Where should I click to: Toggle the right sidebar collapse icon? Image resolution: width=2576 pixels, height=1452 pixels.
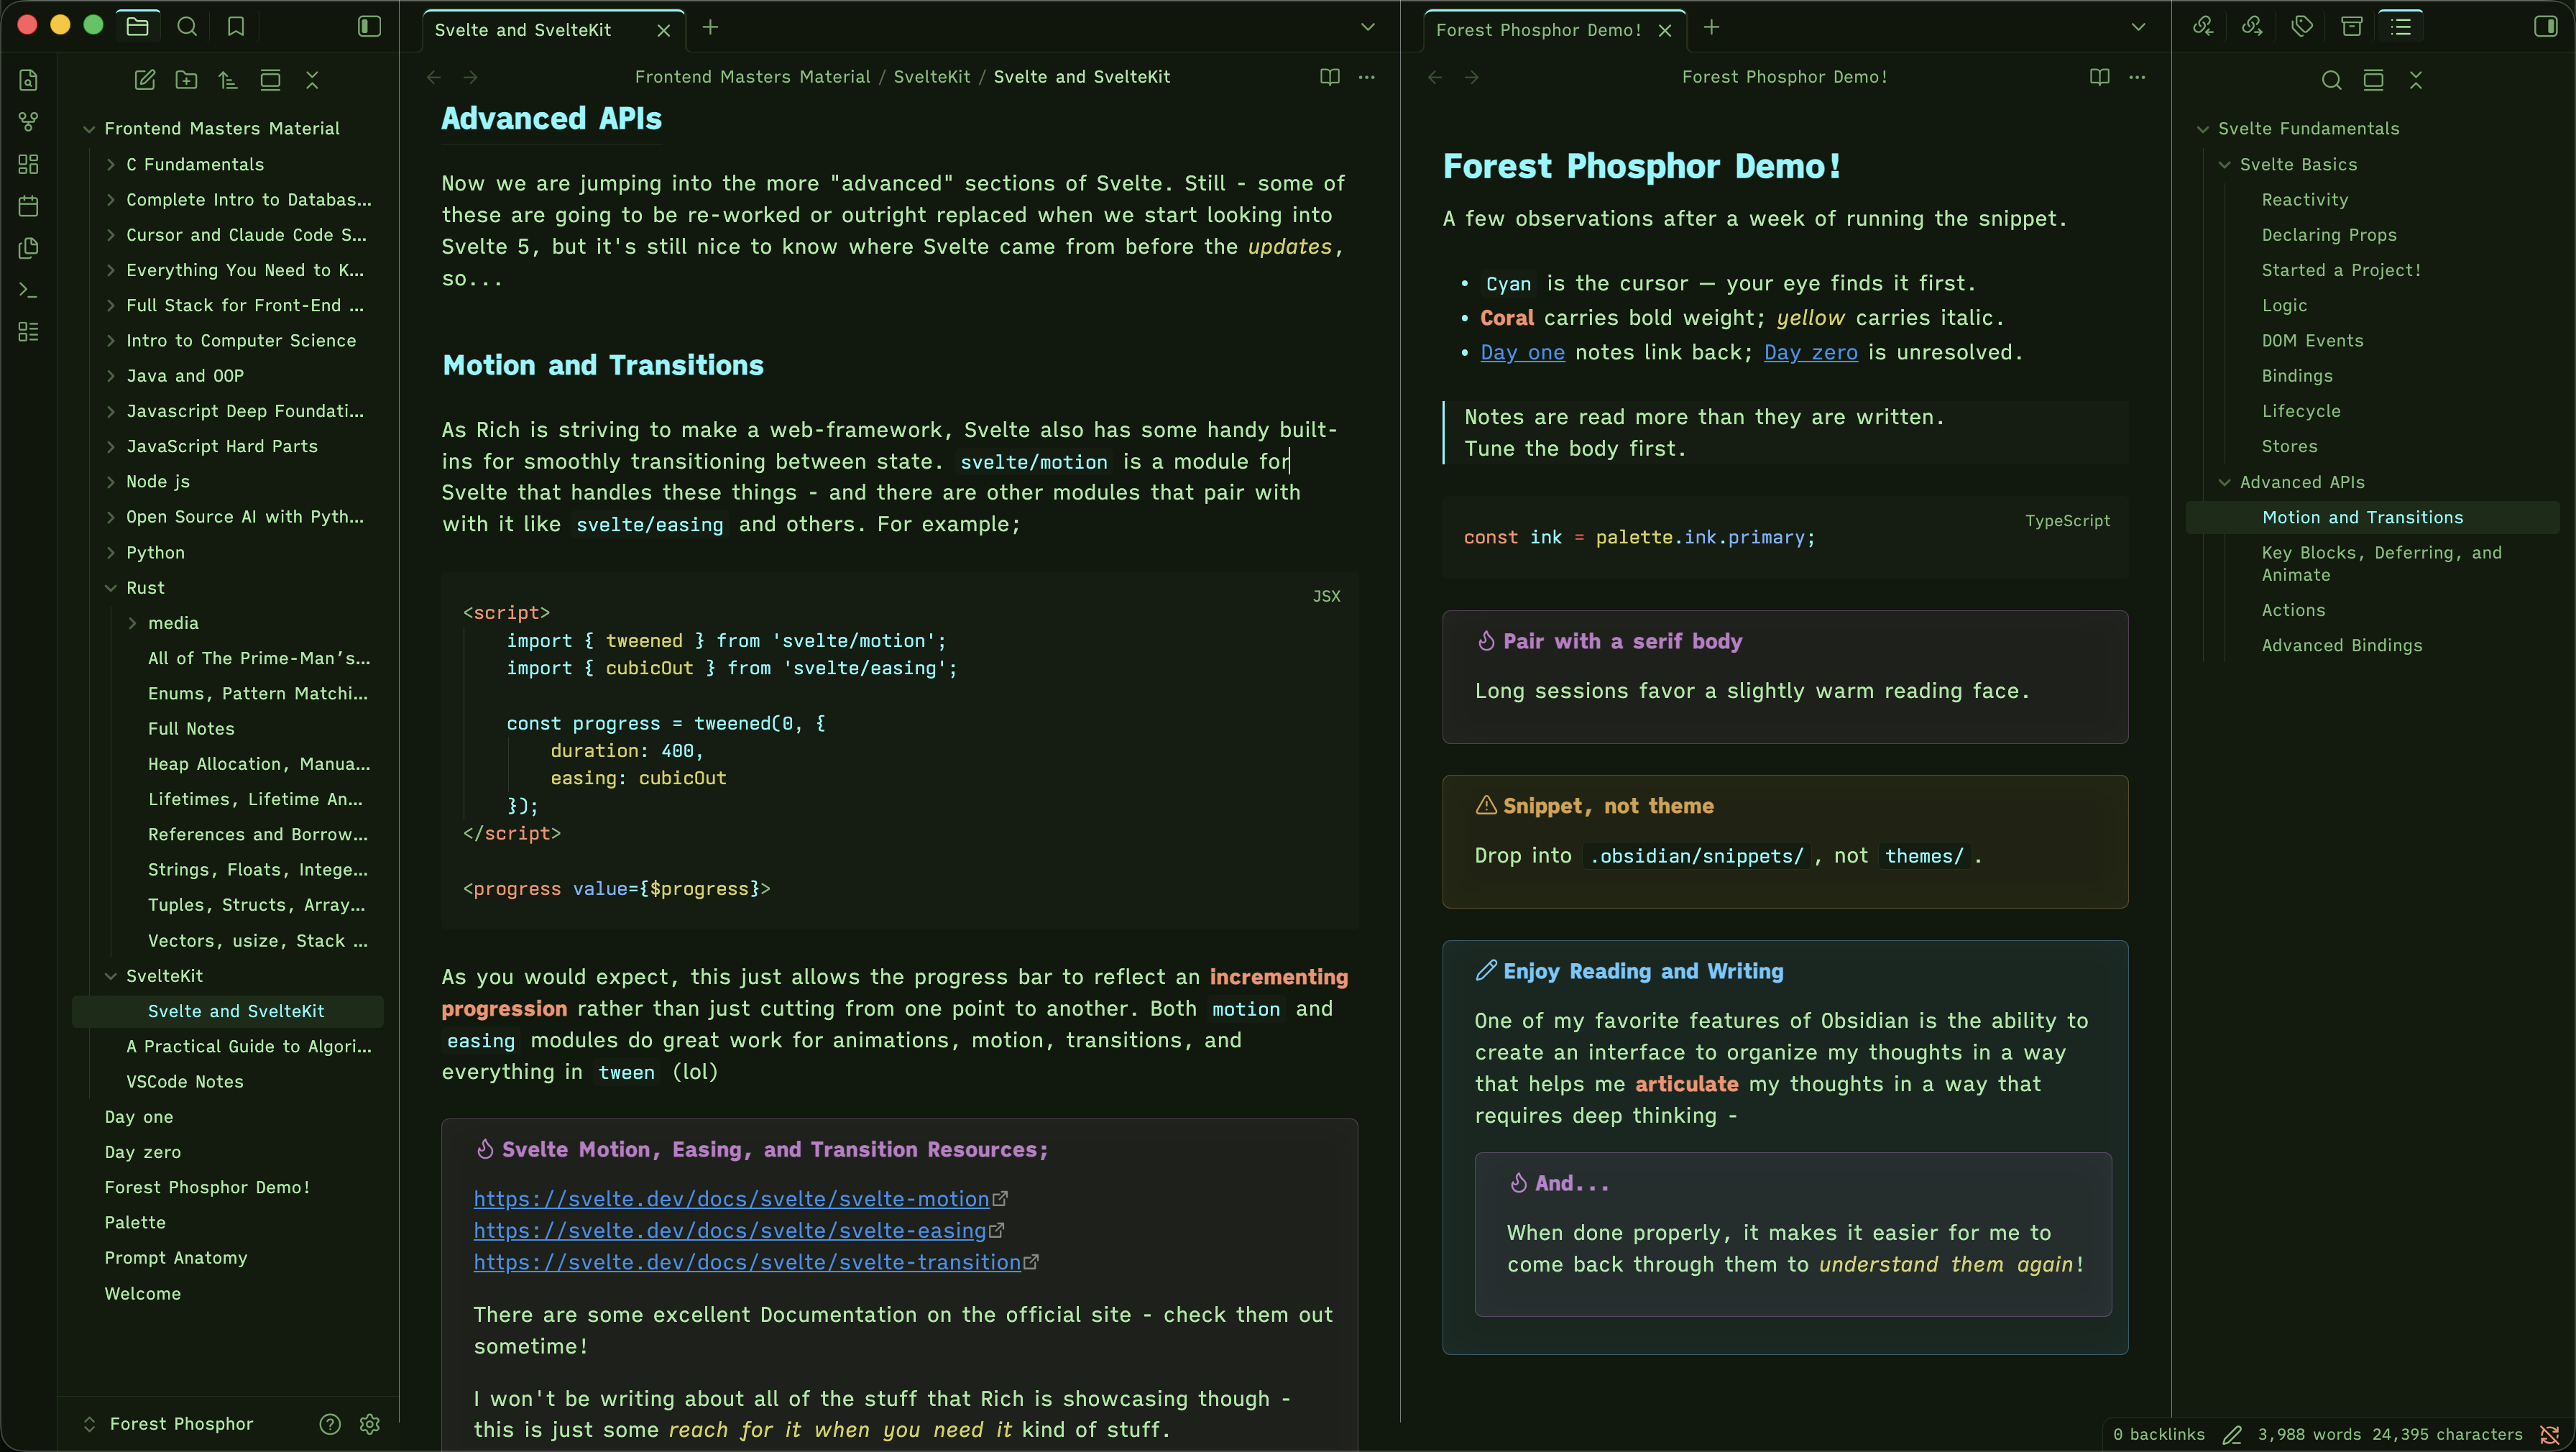coord(2545,27)
